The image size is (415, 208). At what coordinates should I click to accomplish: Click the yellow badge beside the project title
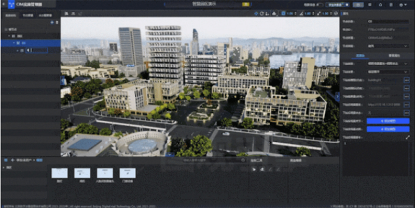pos(245,5)
